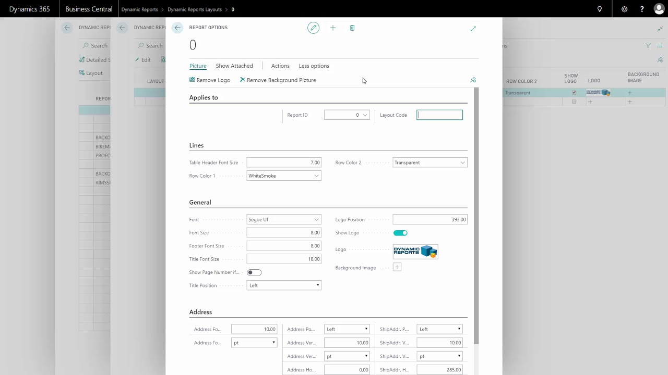Open the Show Attached menu

coord(234,66)
